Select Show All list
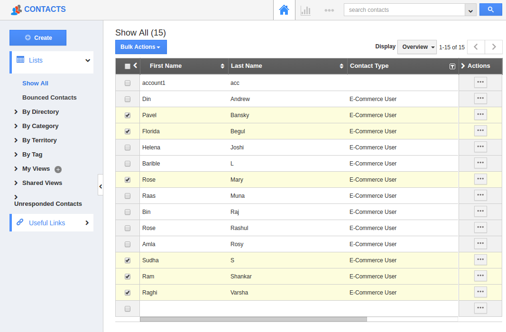506x332 pixels. click(35, 83)
